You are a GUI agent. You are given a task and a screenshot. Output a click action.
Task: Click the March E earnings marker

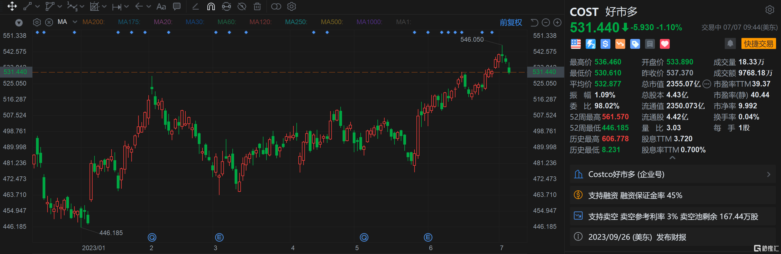pyautogui.click(x=219, y=237)
